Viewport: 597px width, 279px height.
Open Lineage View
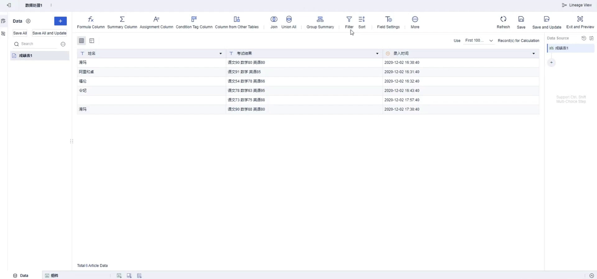point(577,5)
